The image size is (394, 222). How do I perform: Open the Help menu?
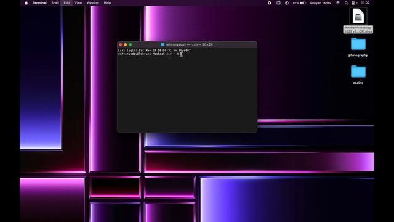(x=107, y=3)
